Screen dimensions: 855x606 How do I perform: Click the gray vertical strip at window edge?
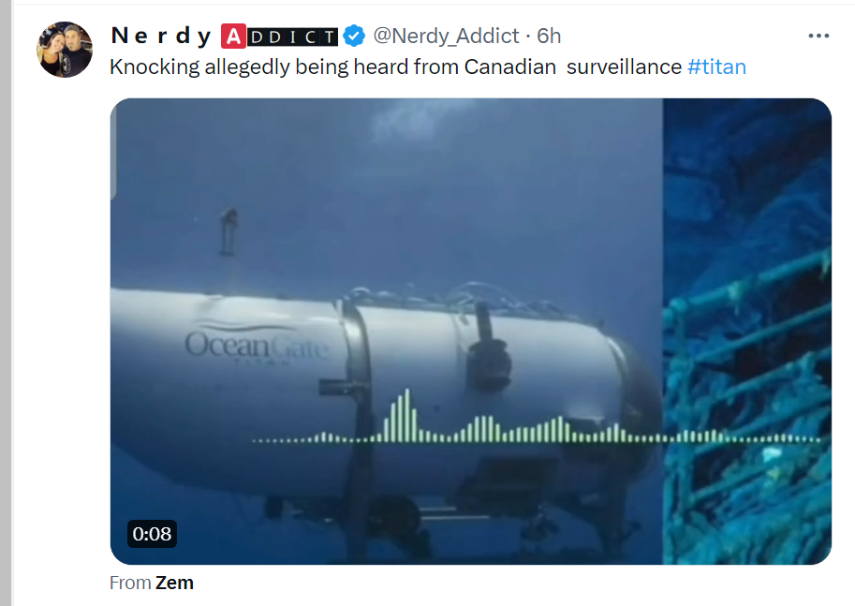click(6, 303)
